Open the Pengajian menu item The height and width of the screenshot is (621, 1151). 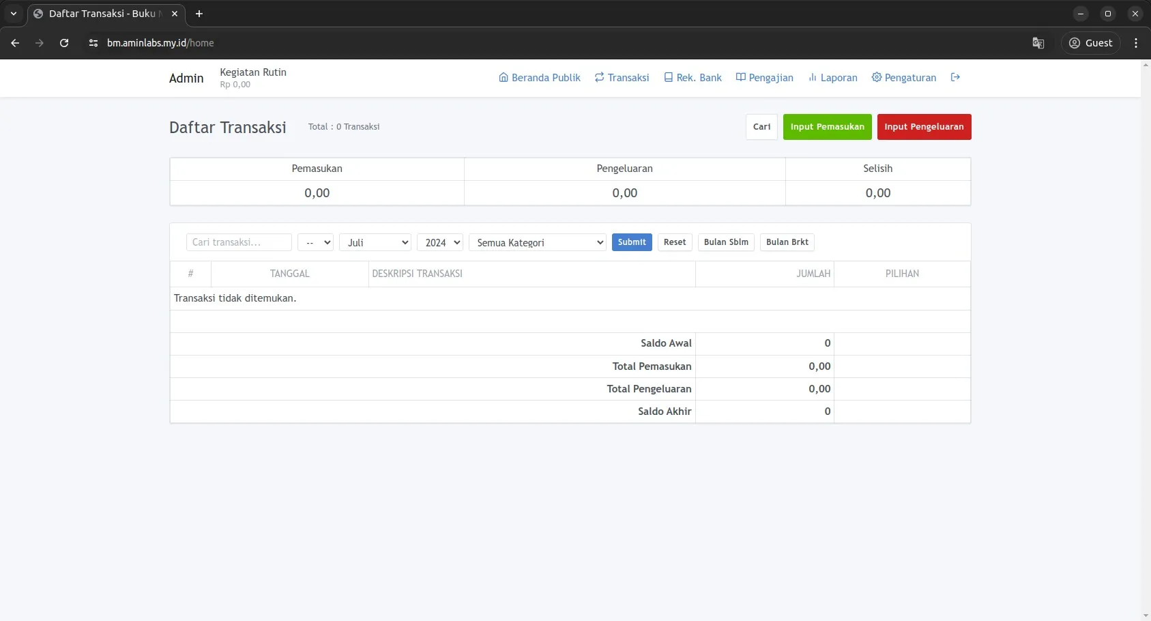[x=764, y=78]
